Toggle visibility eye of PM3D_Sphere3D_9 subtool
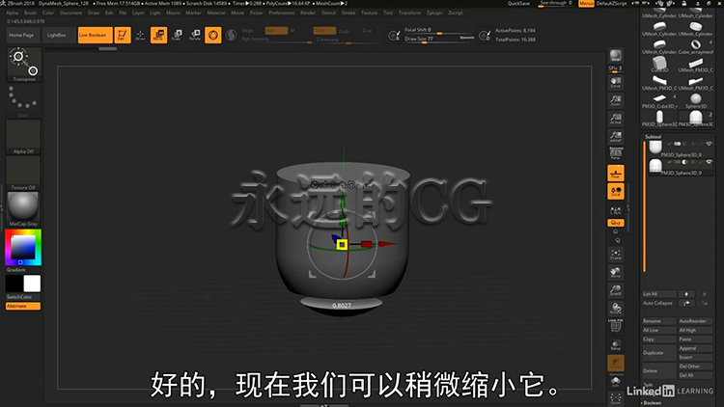This screenshot has height=407, width=724. click(x=710, y=162)
